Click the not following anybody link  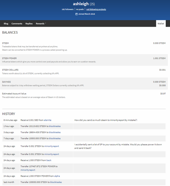pos(96,9)
